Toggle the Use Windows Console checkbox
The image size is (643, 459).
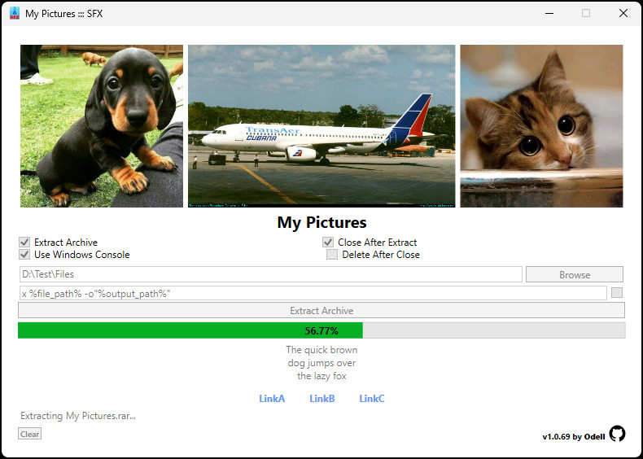pyautogui.click(x=24, y=254)
